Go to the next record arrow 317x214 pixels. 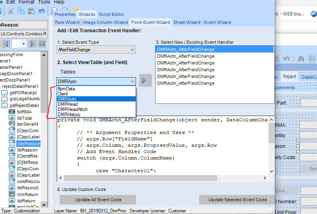tap(33, 43)
